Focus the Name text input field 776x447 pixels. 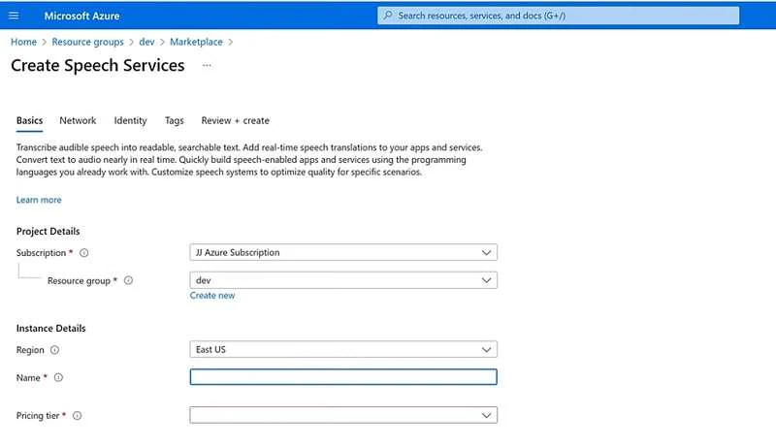pyautogui.click(x=343, y=377)
